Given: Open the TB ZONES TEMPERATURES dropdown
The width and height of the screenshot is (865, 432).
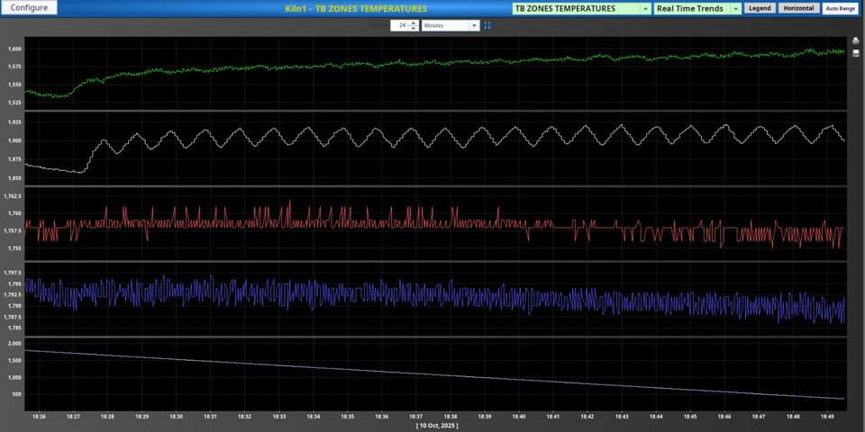Looking at the screenshot, I should click(x=582, y=9).
